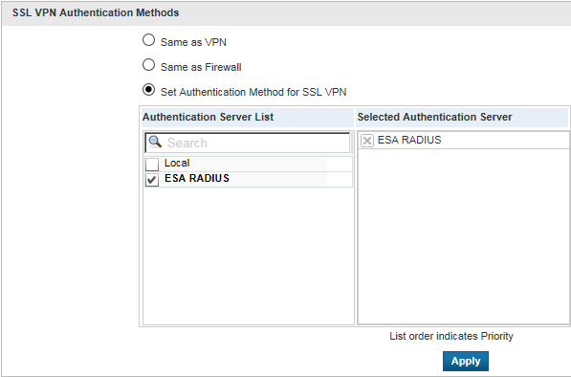Choose Set Authentication Method for SSL VPN
Viewport: 571px width, 377px height.
pyautogui.click(x=148, y=90)
